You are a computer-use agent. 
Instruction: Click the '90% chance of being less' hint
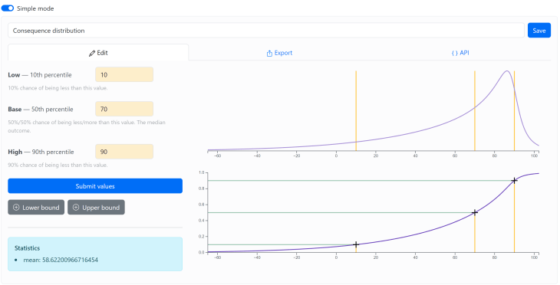tap(58, 165)
